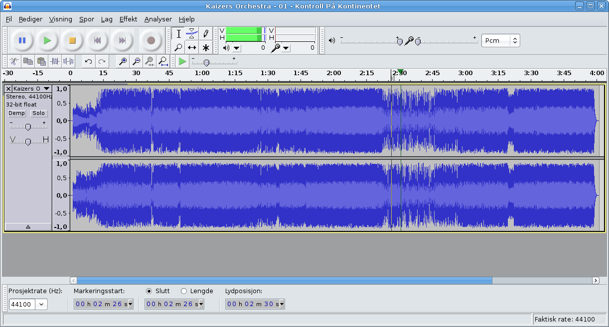Select the Slutt radio button
This screenshot has width=609, height=327.
149,291
